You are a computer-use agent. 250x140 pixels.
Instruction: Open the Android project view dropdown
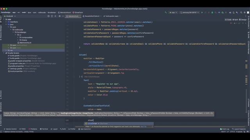pyautogui.click(x=10, y=16)
